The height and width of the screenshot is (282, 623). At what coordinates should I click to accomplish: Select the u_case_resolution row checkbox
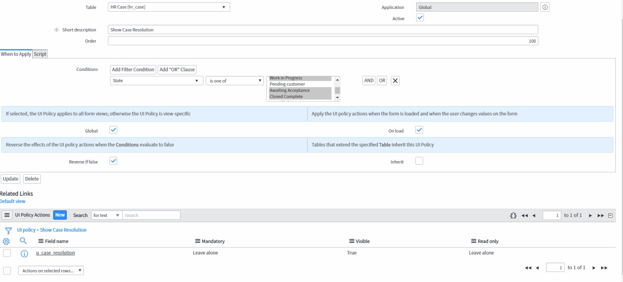tap(7, 253)
